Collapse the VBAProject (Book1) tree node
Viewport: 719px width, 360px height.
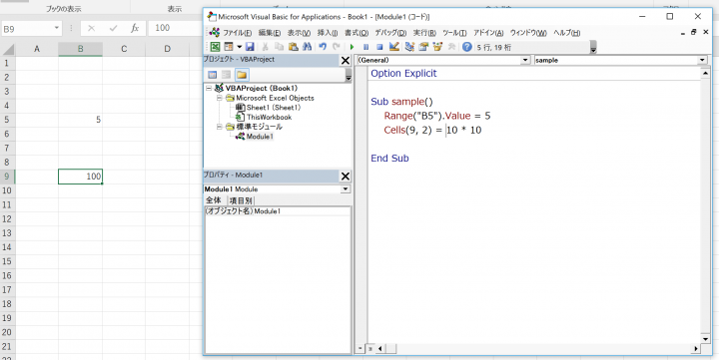(x=209, y=89)
